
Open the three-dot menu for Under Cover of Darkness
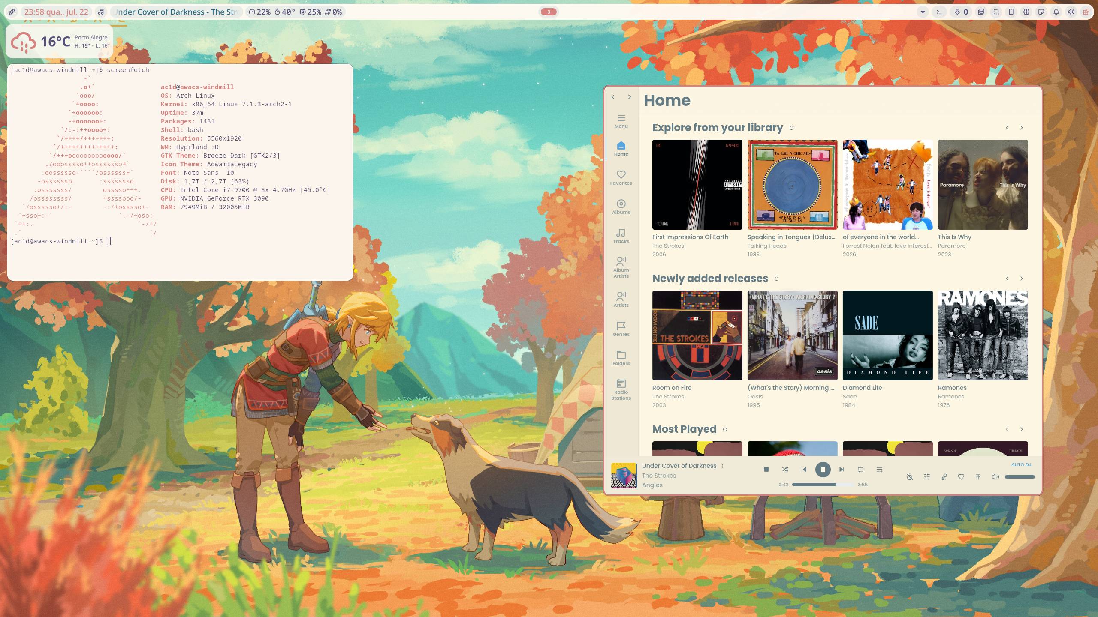(x=722, y=466)
